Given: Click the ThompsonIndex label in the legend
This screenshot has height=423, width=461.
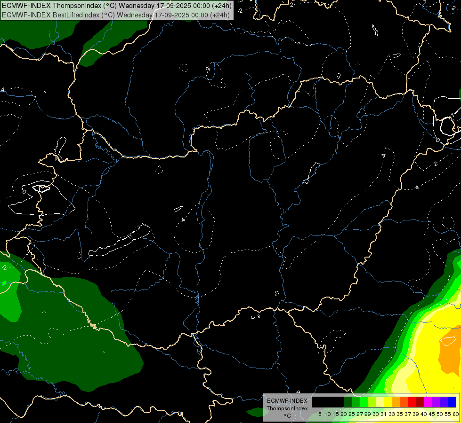Looking at the screenshot, I should point(287,408).
